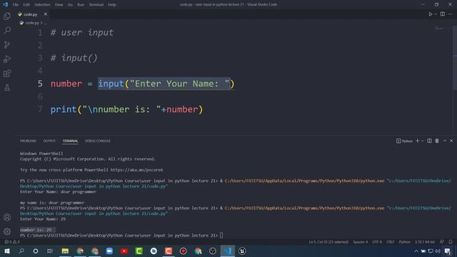The height and width of the screenshot is (257, 457).
Task: Open the File menu
Action: tap(16, 5)
